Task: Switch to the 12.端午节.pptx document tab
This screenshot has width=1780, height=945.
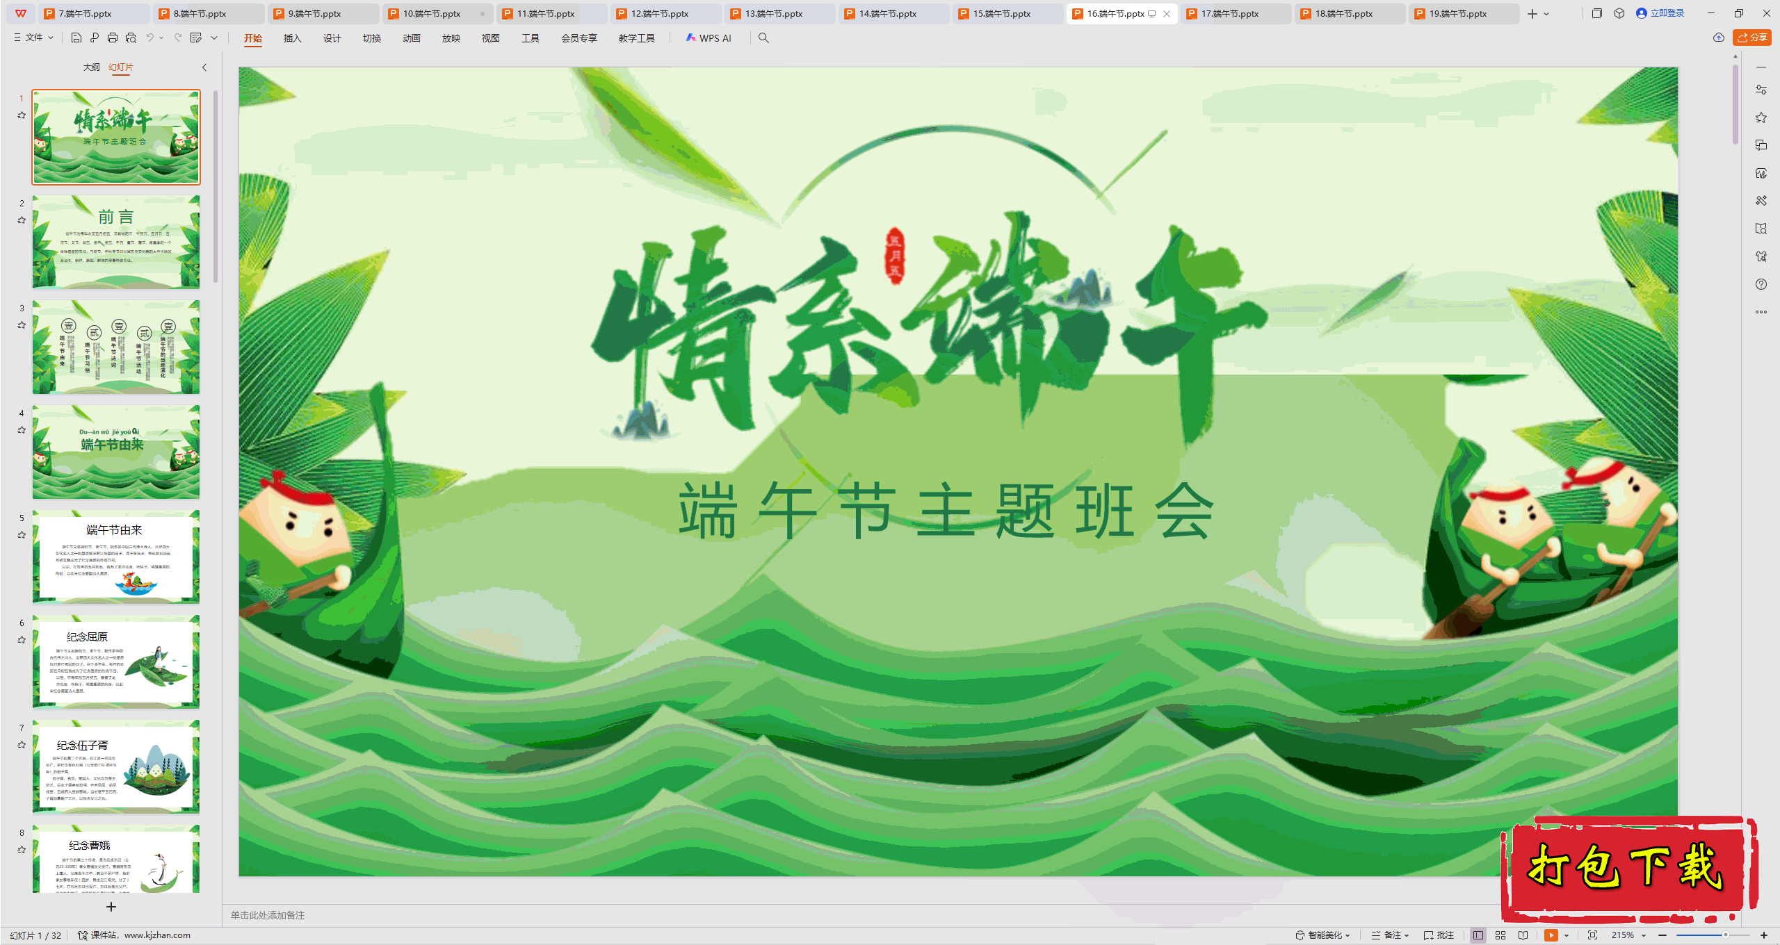Action: 665,13
